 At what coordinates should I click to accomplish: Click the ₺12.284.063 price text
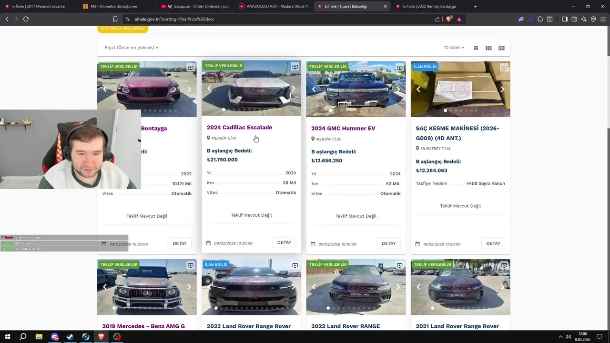coord(431,171)
